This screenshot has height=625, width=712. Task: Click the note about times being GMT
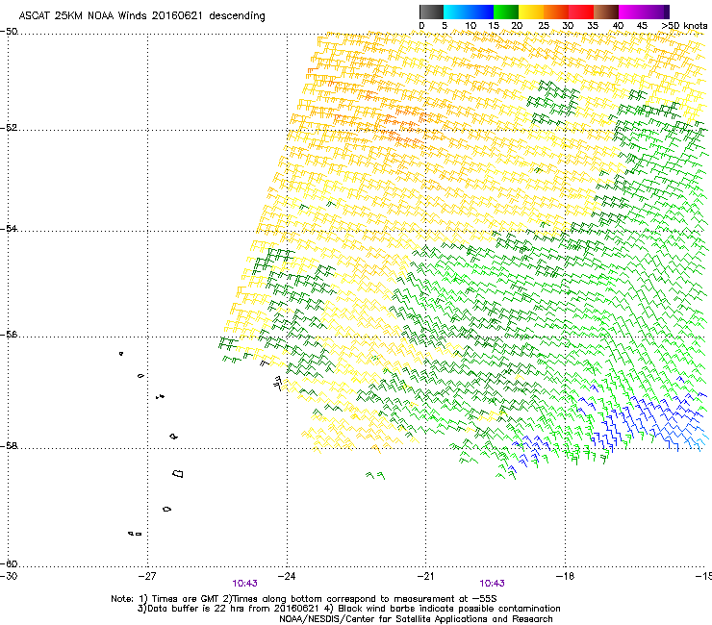click(304, 599)
